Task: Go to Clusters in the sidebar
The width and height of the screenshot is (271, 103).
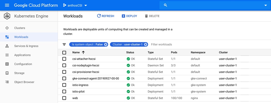Action: pos(29,28)
